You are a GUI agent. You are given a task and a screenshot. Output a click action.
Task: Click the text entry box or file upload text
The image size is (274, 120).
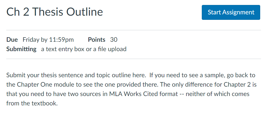pyautogui.click(x=84, y=49)
